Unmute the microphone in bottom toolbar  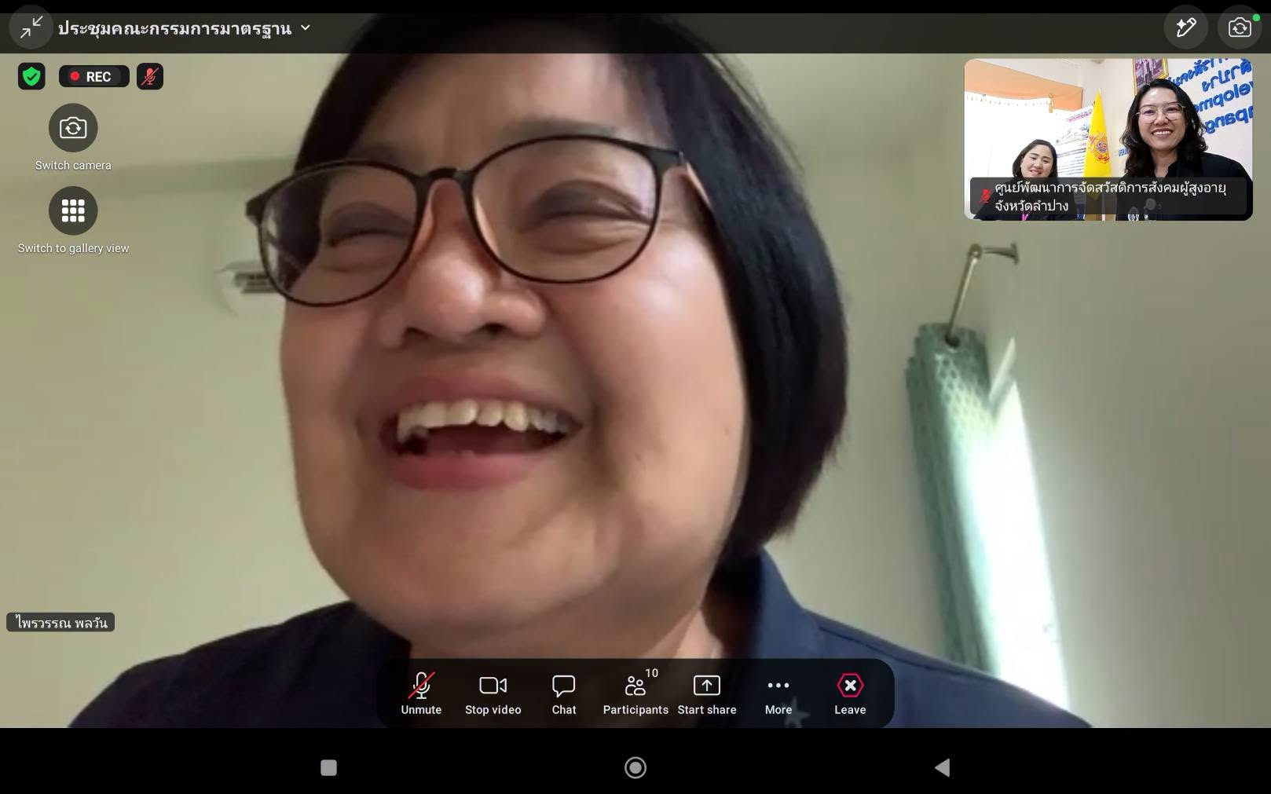tap(421, 694)
